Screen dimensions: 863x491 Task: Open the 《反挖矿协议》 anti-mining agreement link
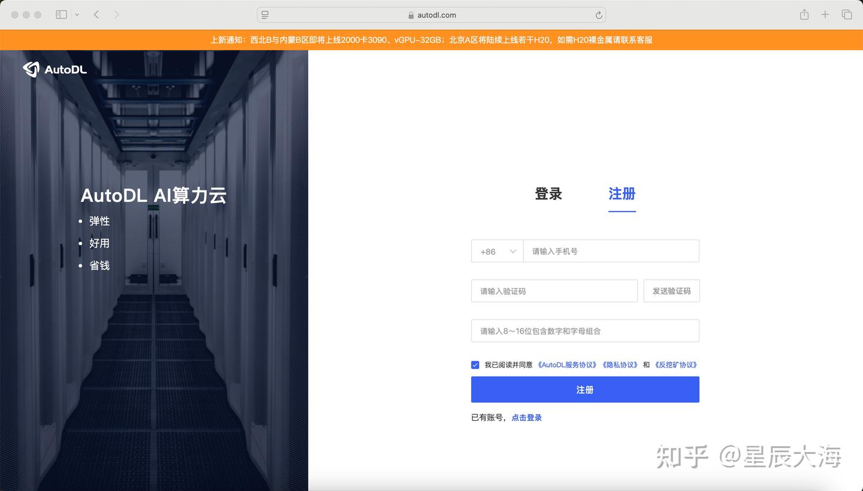pos(676,365)
